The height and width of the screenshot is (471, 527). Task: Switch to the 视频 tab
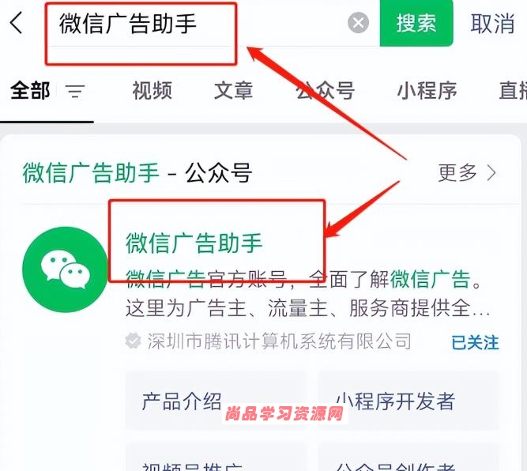click(152, 90)
